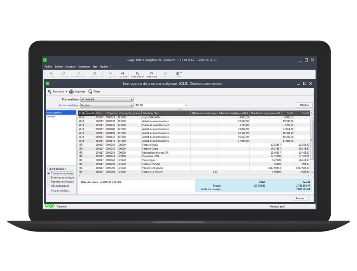Image resolution: width=357 pixels, height=271 pixels.
Task: Open the Trier sort tool
Action: [x=179, y=75]
